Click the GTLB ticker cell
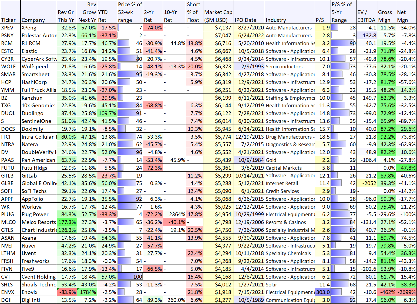Image resolution: width=417 pixels, height=304 pixels. coord(10,176)
